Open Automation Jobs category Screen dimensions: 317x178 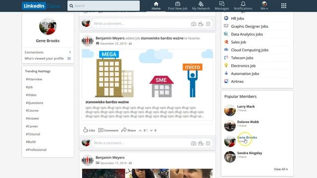click(x=245, y=74)
